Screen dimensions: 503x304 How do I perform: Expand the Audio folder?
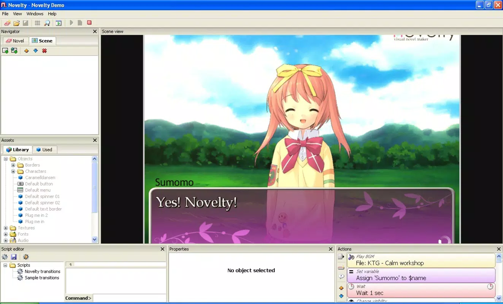[6, 241]
